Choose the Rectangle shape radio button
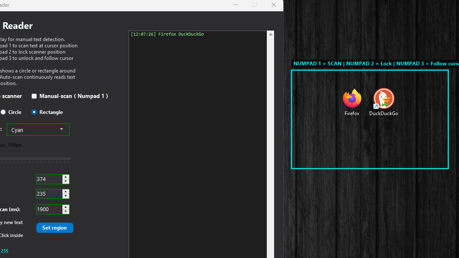This screenshot has width=459, height=258. (x=34, y=112)
